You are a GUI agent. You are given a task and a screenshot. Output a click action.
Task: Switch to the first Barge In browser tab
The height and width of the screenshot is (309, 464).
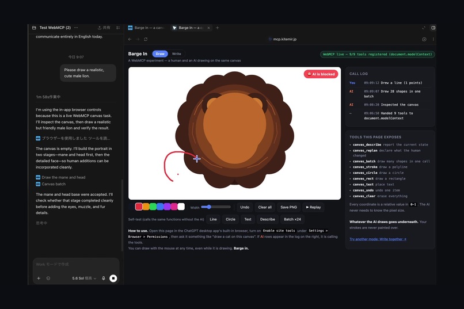click(146, 28)
